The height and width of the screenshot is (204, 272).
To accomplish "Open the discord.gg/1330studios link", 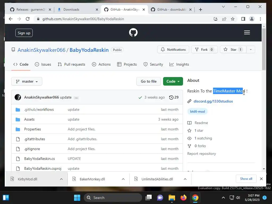I will (213, 101).
